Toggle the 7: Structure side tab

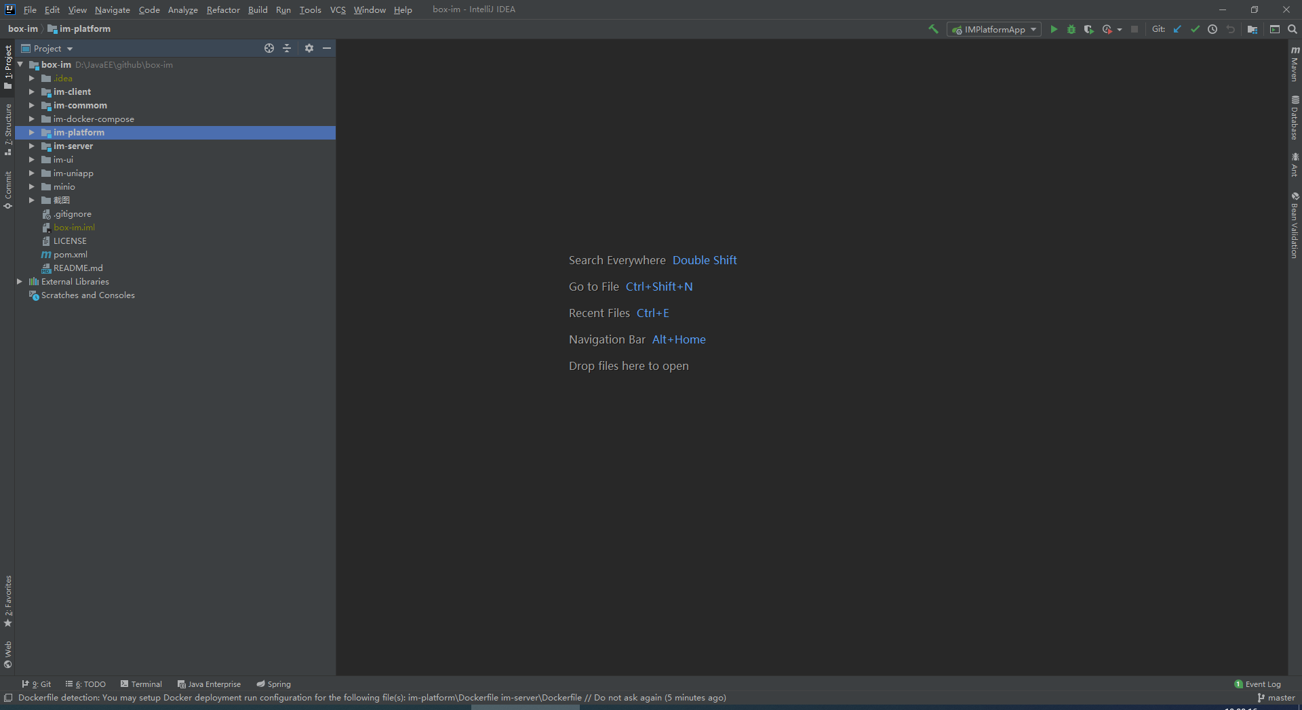coord(7,130)
